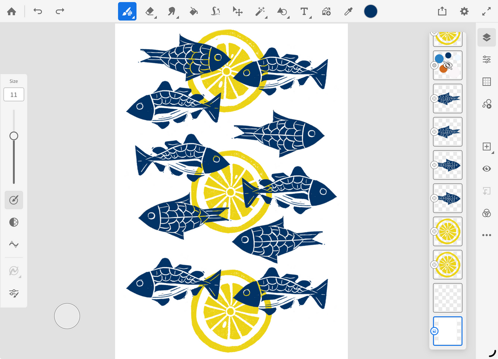Toggle selected layer visibility in taskbar
This screenshot has height=359, width=498.
486,169
